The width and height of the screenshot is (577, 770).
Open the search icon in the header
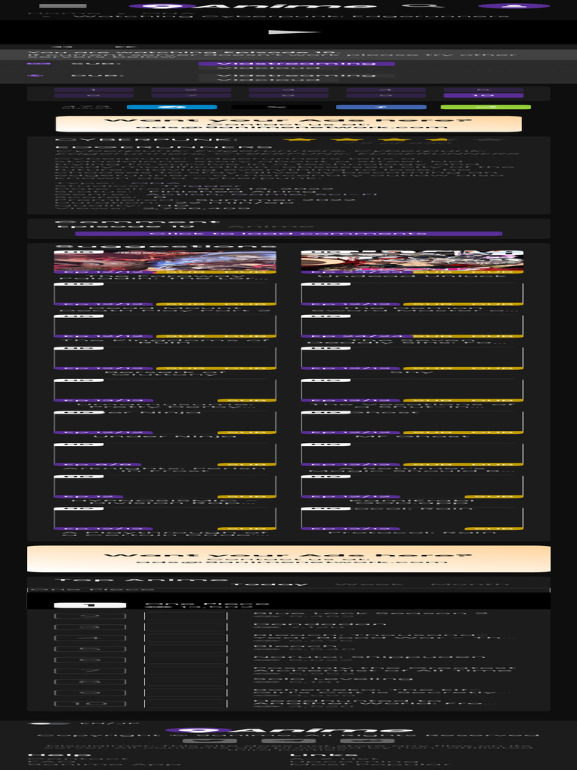click(x=422, y=6)
